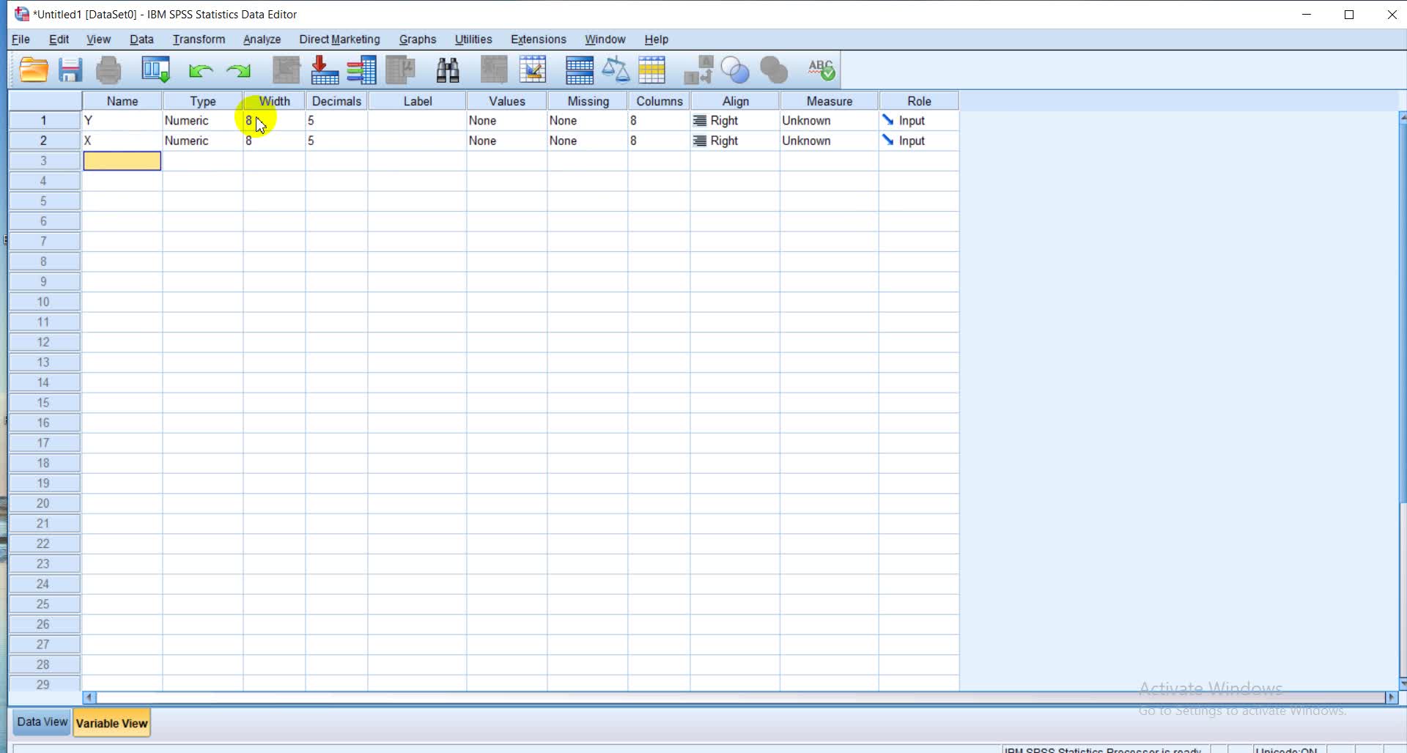The height and width of the screenshot is (753, 1407).
Task: Click the empty Name cell in row 3
Action: click(x=122, y=161)
